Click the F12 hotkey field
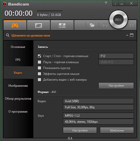Image resolution: width=140 pixels, height=141 pixels. [116, 56]
